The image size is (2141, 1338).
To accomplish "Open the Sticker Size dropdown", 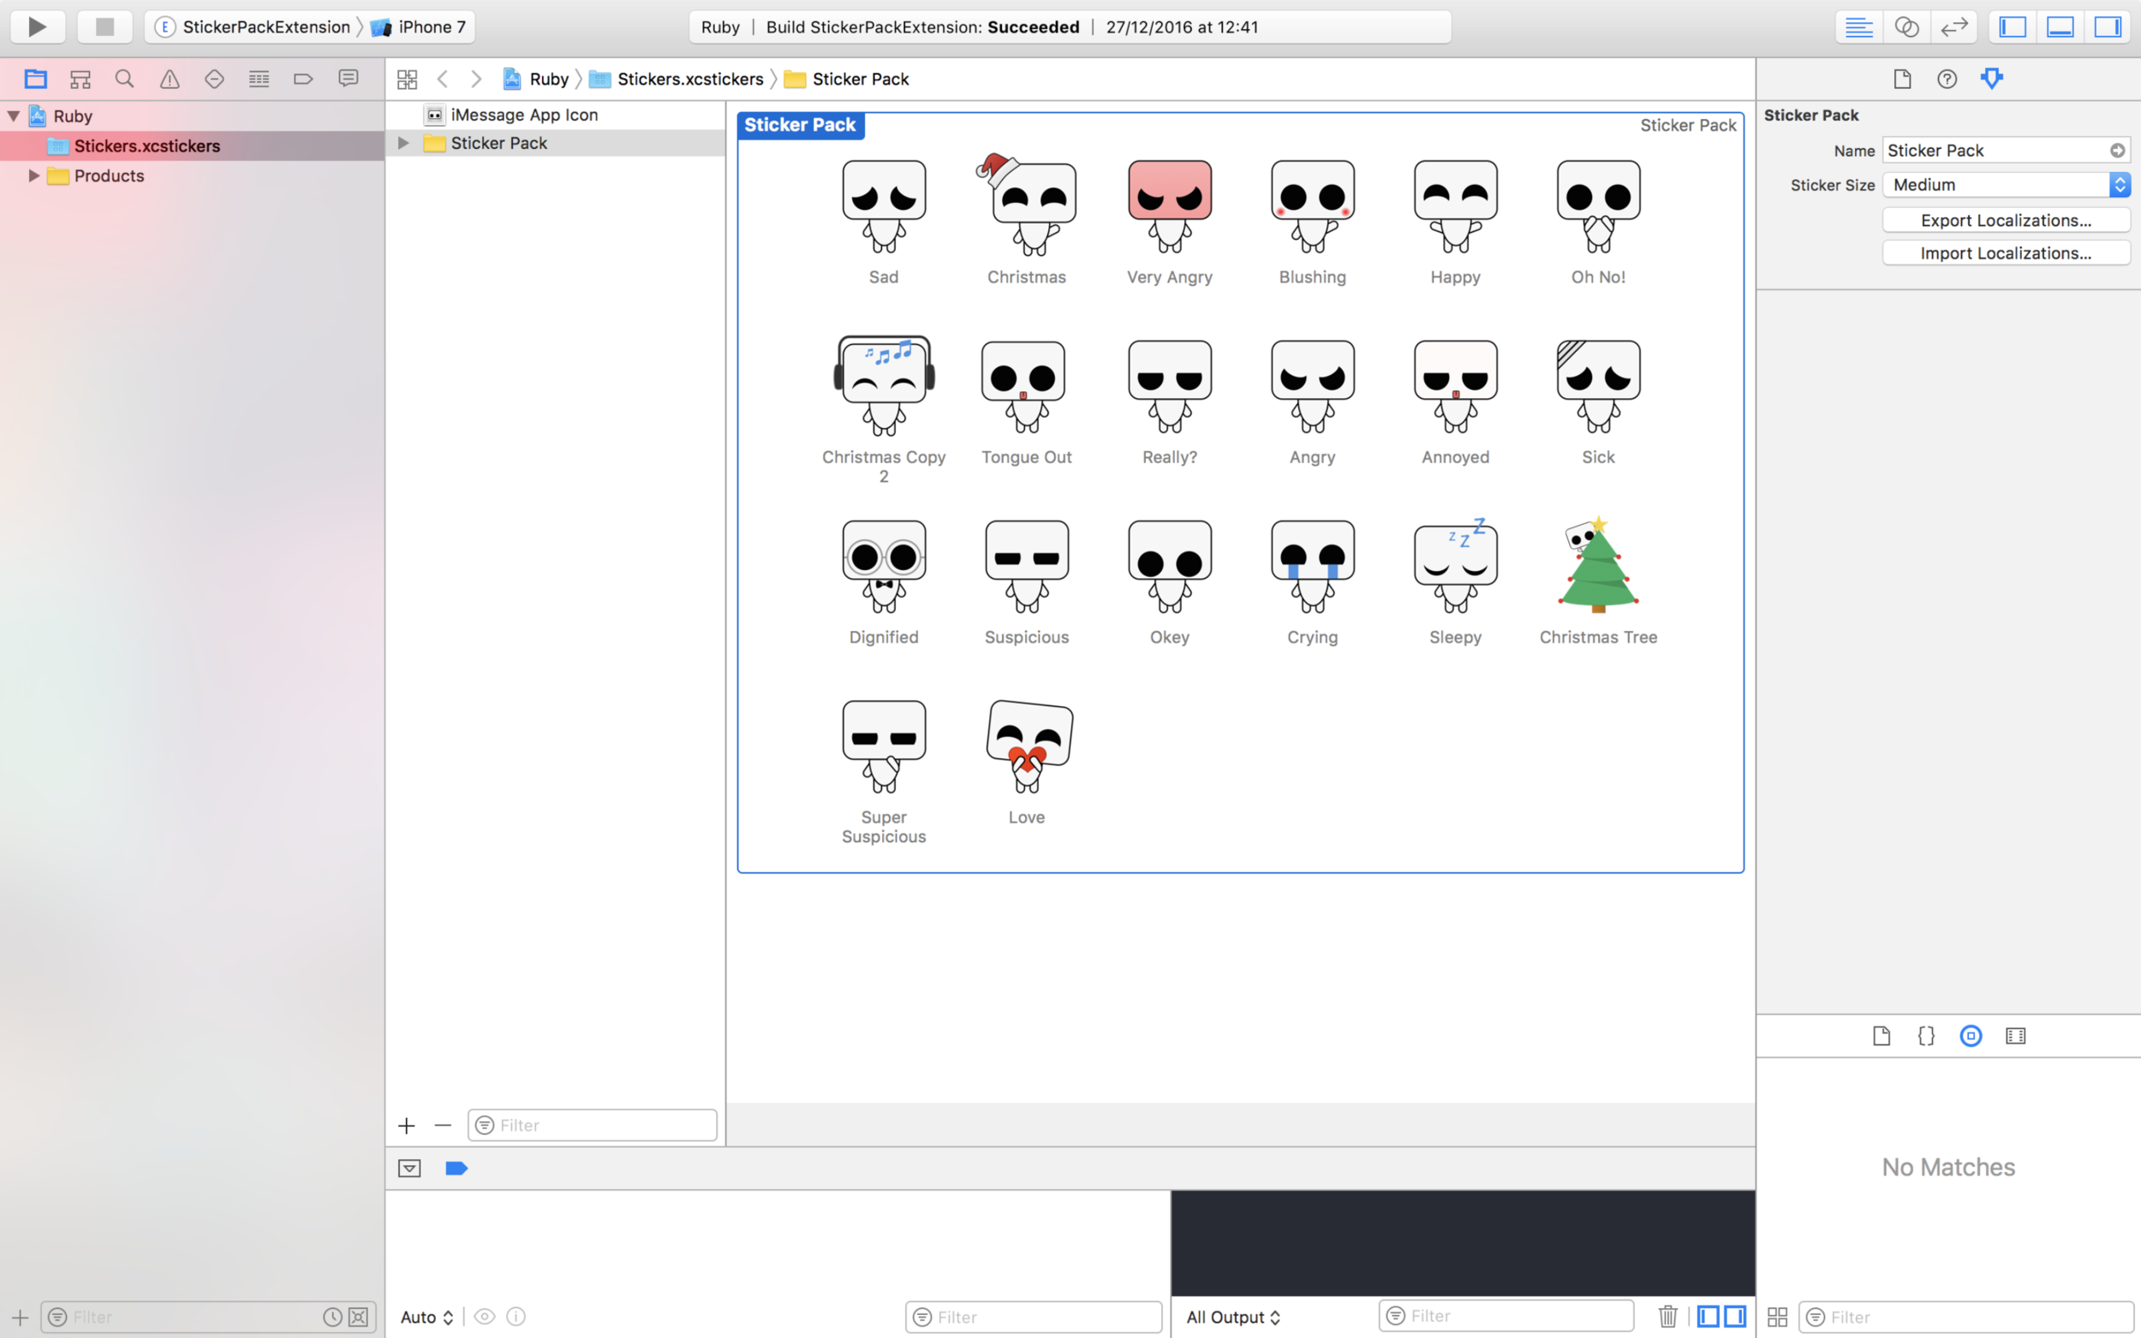I will [x=2006, y=184].
